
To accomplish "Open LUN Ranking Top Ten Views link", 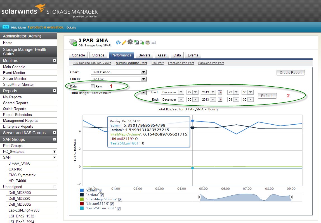I will pyautogui.click(x=92, y=63).
